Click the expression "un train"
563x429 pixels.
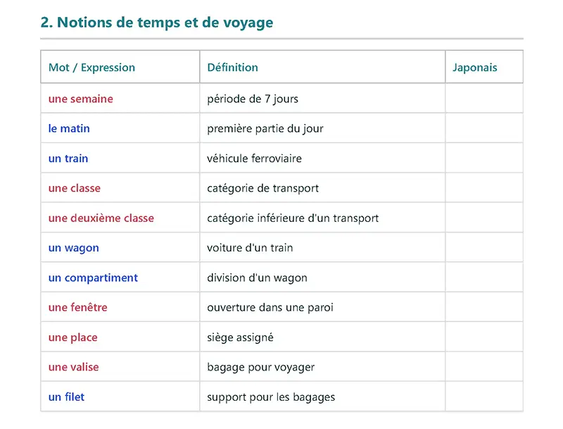click(x=68, y=158)
